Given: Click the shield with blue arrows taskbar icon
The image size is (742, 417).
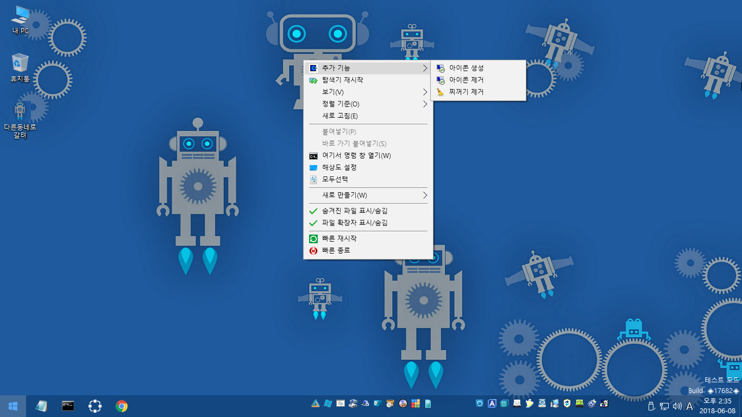Looking at the screenshot, I should pos(567,403).
